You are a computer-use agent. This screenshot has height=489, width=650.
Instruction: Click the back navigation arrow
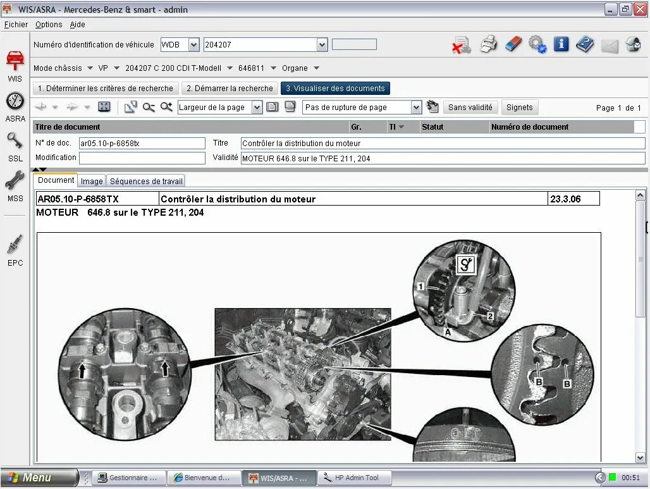coord(40,107)
